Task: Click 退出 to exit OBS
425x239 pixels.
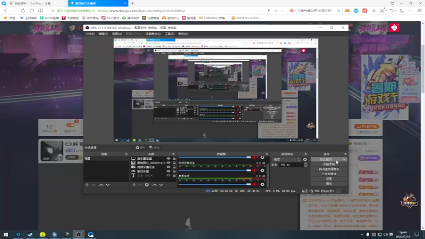Action: 329,184
